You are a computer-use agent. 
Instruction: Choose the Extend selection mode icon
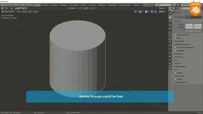tap(19, 9)
